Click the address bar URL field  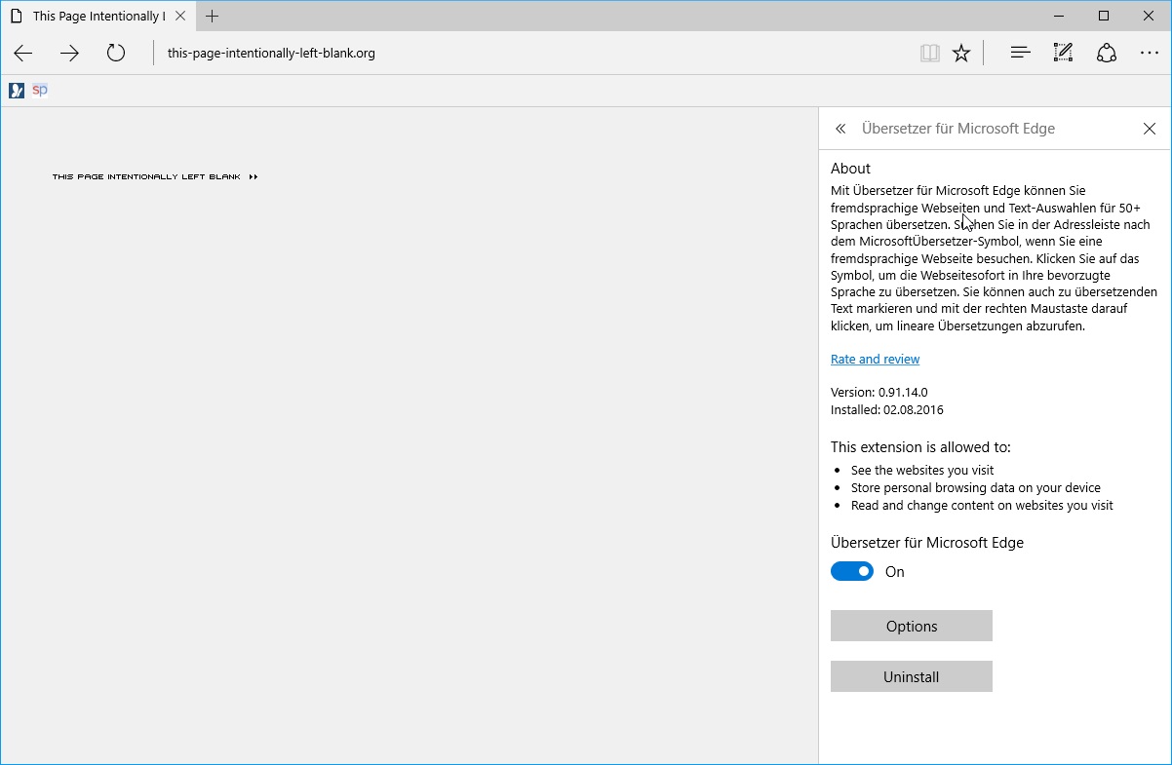[x=536, y=54]
